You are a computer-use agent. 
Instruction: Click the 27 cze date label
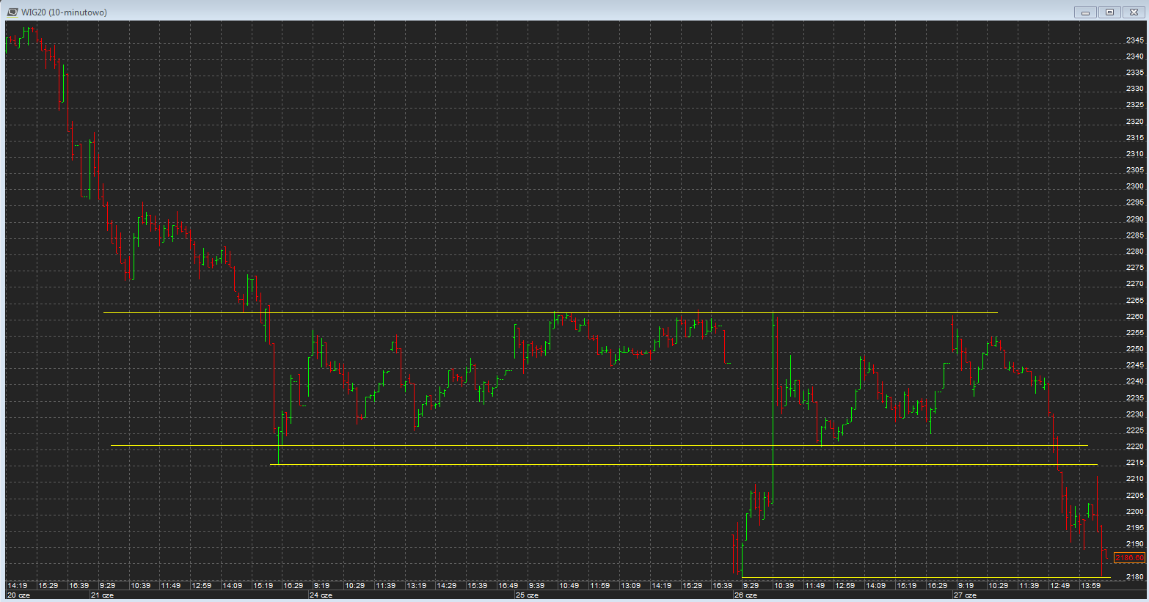[x=965, y=595]
